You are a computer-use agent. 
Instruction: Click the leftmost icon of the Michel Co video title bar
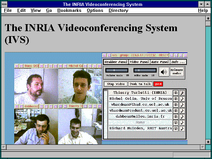coord(61,66)
